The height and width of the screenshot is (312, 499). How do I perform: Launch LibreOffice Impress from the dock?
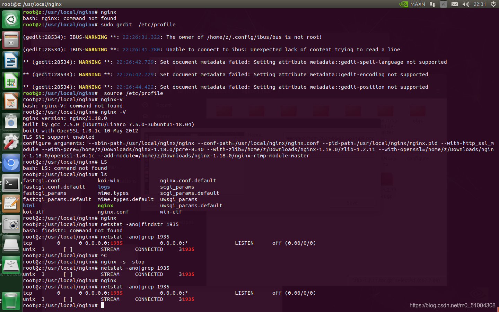11,101
